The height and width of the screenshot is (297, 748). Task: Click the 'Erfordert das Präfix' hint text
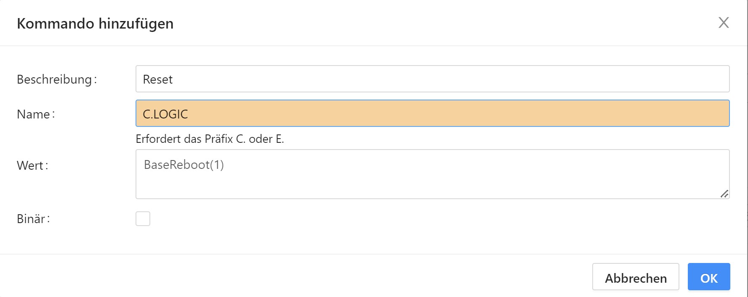click(x=210, y=139)
